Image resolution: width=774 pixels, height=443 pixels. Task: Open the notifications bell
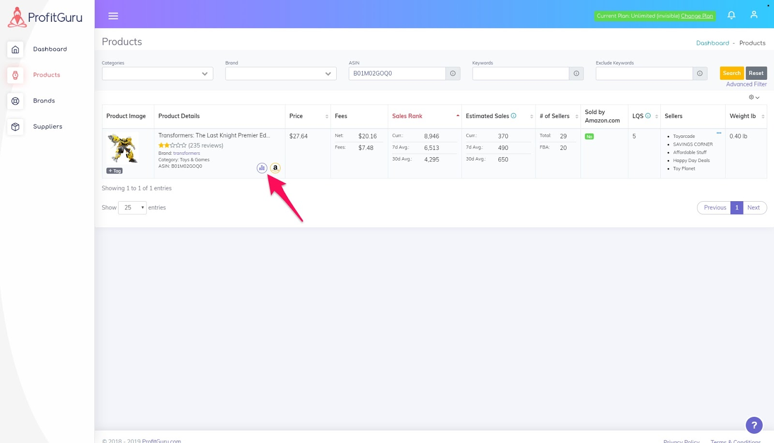tap(731, 15)
